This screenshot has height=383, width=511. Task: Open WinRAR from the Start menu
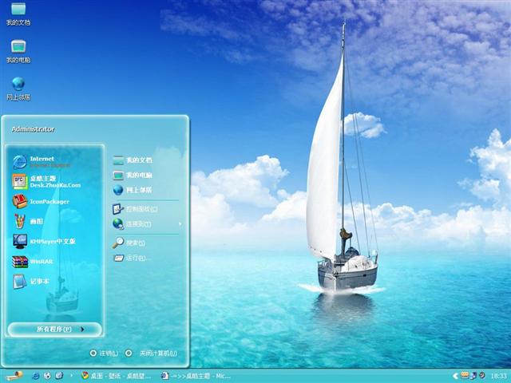click(33, 262)
